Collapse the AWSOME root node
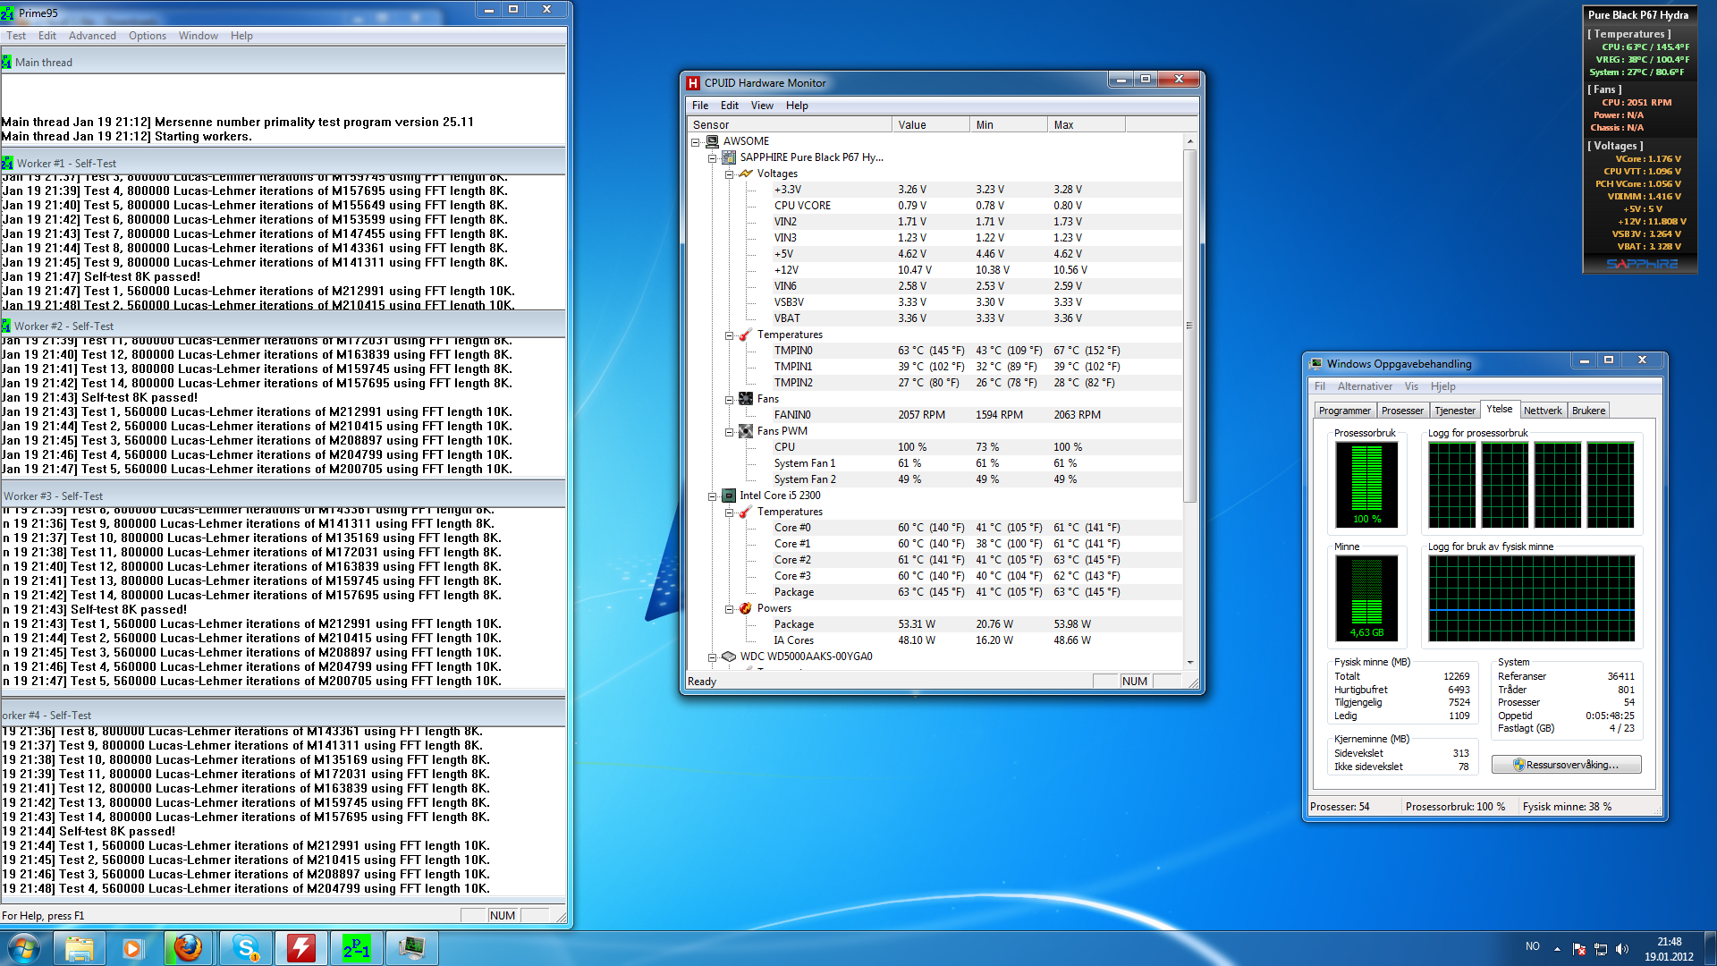The image size is (1717, 966). pos(695,142)
